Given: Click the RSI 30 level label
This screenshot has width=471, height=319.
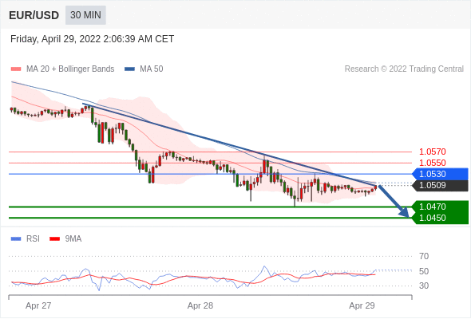Looking at the screenshot, I should pyautogui.click(x=424, y=286).
